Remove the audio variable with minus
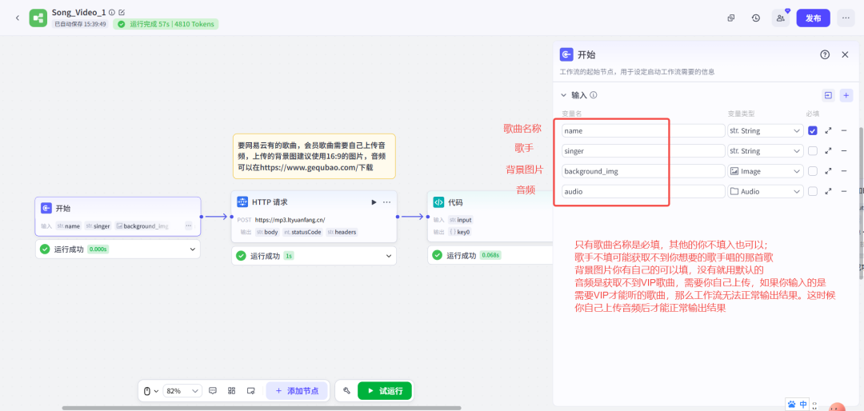The image size is (864, 411). 844,191
